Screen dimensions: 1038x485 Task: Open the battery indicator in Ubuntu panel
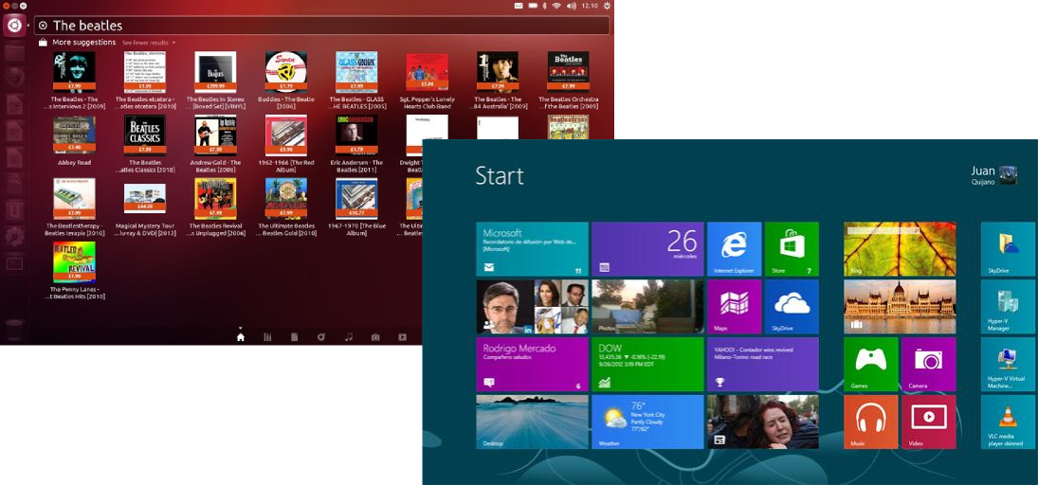[533, 6]
